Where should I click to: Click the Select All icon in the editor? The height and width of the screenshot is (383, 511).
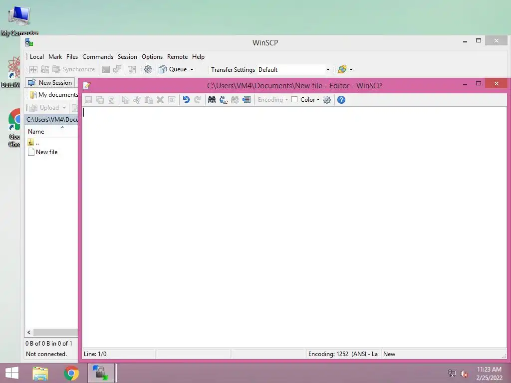point(172,100)
